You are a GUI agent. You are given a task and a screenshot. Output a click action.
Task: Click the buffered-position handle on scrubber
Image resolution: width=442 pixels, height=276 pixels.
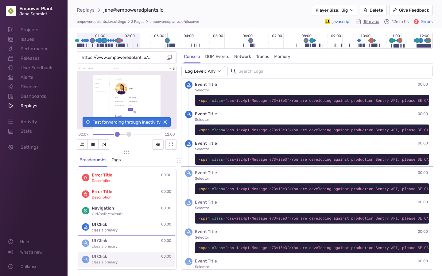[x=129, y=134]
